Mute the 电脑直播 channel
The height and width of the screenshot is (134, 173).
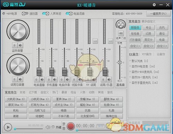pyautogui.click(x=42, y=79)
